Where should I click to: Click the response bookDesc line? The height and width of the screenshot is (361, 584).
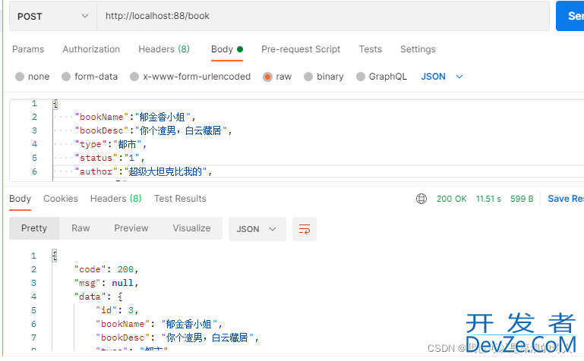point(177,337)
